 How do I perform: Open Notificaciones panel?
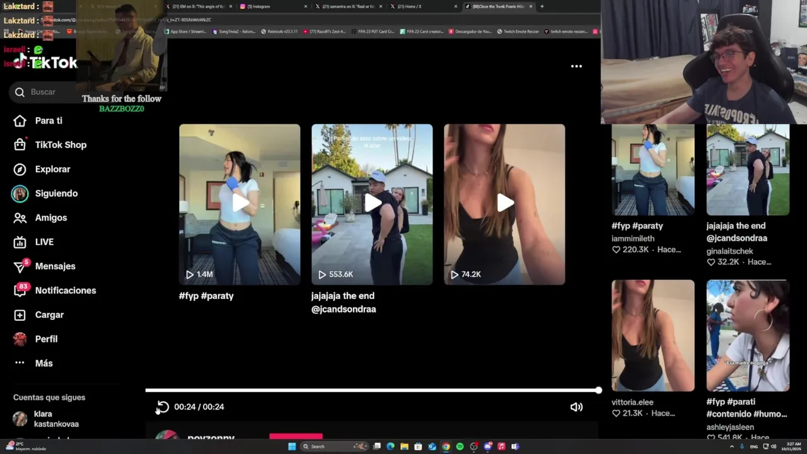pyautogui.click(x=55, y=291)
